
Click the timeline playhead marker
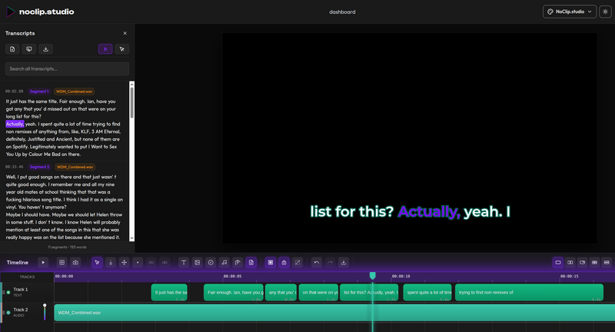pyautogui.click(x=373, y=276)
